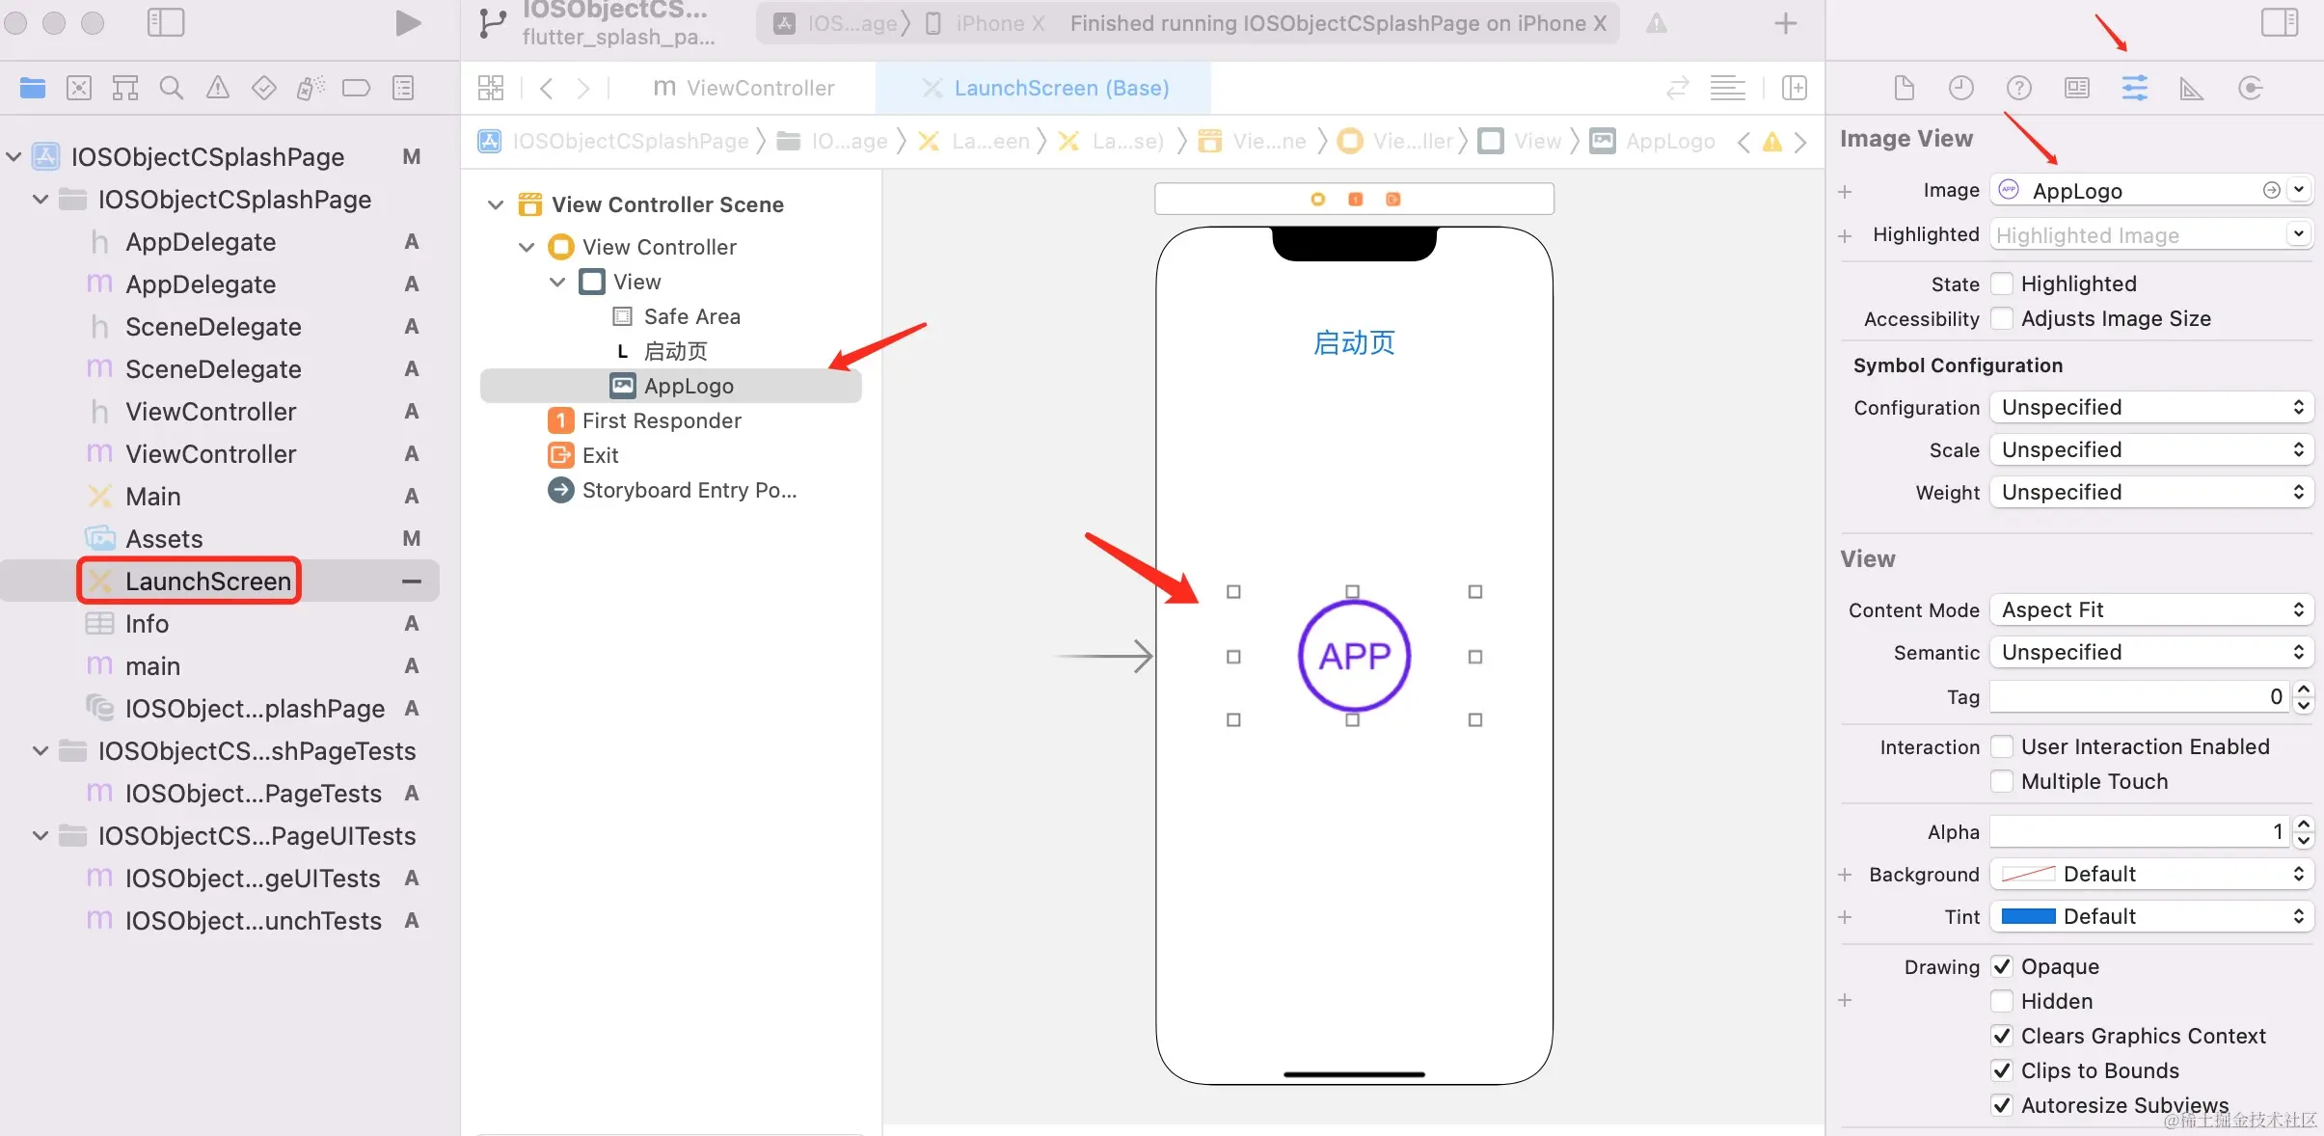Show the Identity inspector
The width and height of the screenshot is (2324, 1136).
(2076, 89)
